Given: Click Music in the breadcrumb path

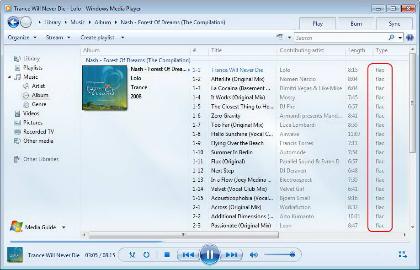Looking at the screenshot, I should click(x=78, y=22).
